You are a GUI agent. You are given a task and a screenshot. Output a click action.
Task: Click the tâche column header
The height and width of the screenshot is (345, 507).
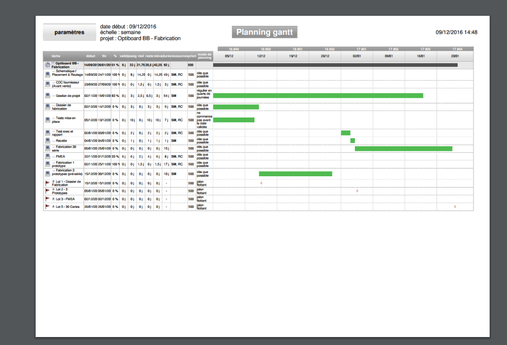[56, 56]
